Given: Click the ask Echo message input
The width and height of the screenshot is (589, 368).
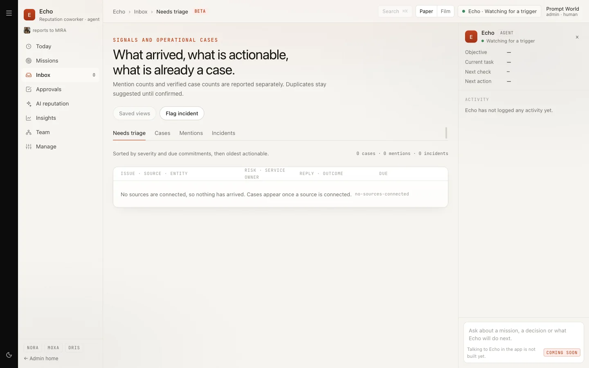Looking at the screenshot, I should pyautogui.click(x=523, y=334).
